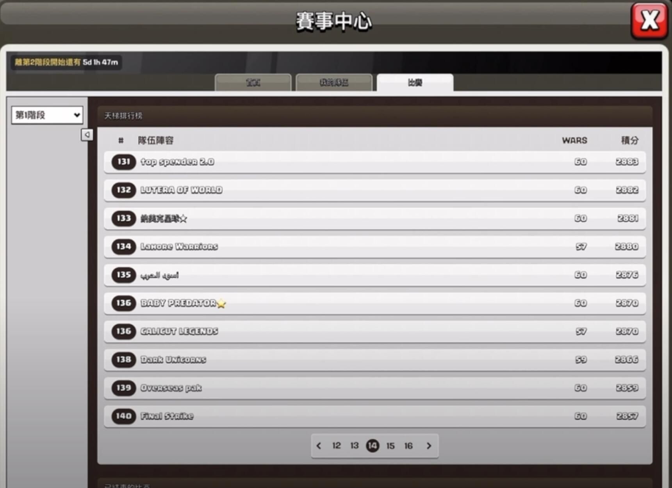This screenshot has width=672, height=488.
Task: Click wars count 57 for CALICUT LEGENDS
Action: 581,331
